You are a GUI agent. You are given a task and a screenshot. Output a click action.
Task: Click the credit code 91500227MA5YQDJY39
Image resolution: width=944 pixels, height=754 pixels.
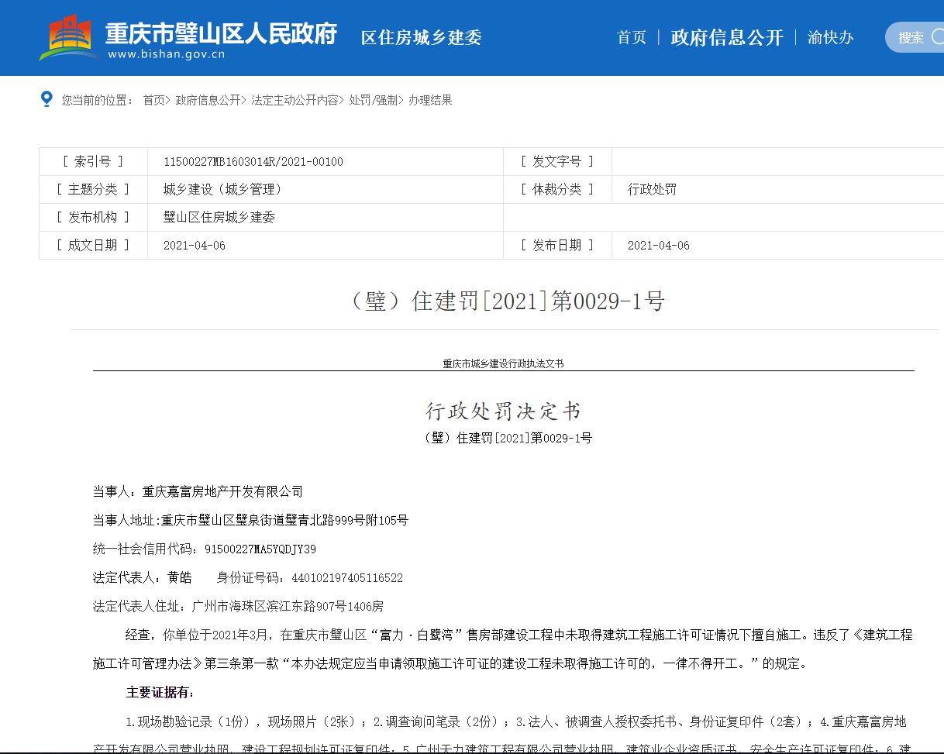point(260,549)
